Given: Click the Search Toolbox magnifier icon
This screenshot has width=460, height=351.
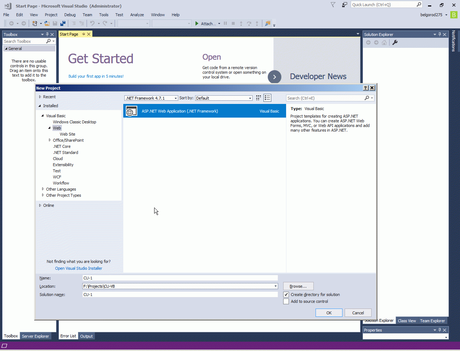Looking at the screenshot, I should 49,41.
